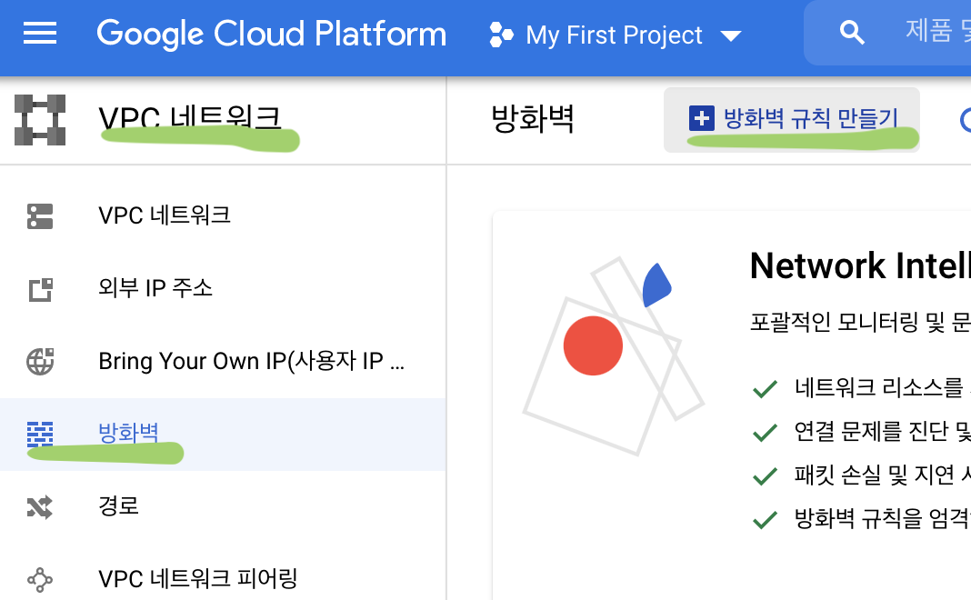The height and width of the screenshot is (600, 971).
Task: Click the VPC network section icon
Action: (40, 120)
